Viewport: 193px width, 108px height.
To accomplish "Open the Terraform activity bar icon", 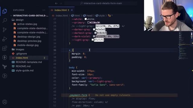I will tap(5, 67).
